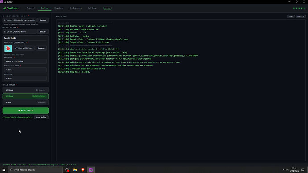Image resolution: width=308 pixels, height=173 pixels.
Task: Click log line 'building block map'
Action: [x=105, y=66]
